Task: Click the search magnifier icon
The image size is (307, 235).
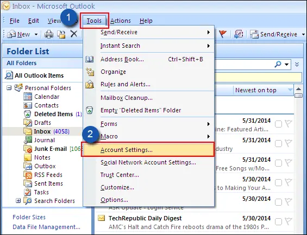Action: tap(278, 64)
